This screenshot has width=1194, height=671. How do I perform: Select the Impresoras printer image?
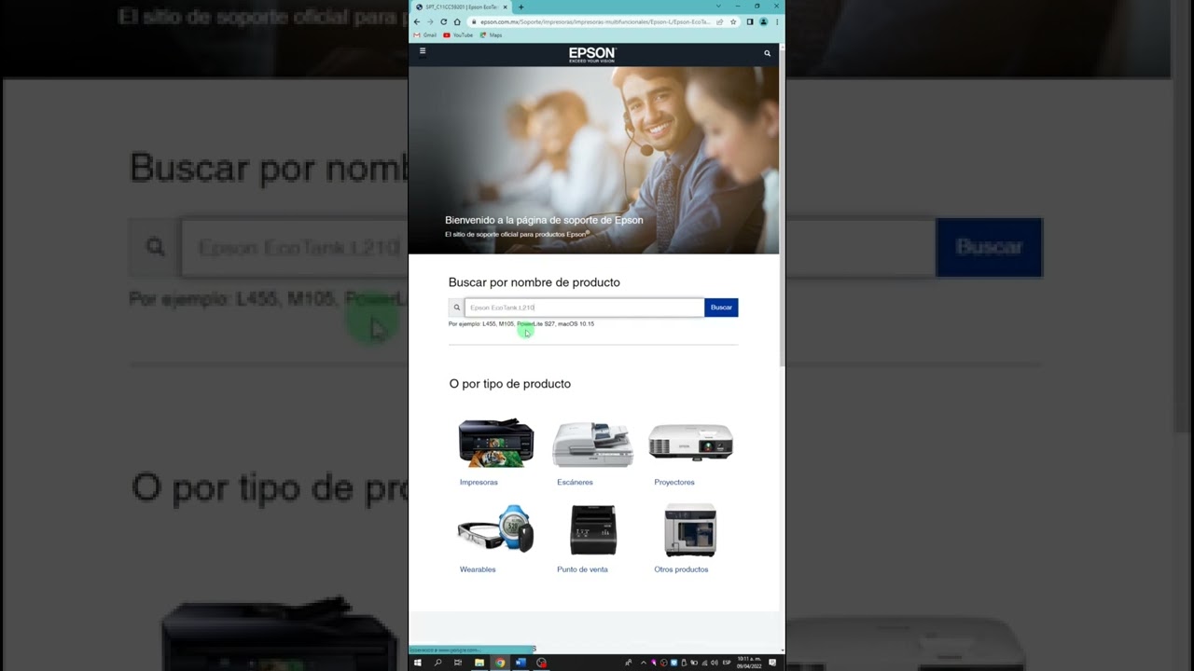pos(496,442)
